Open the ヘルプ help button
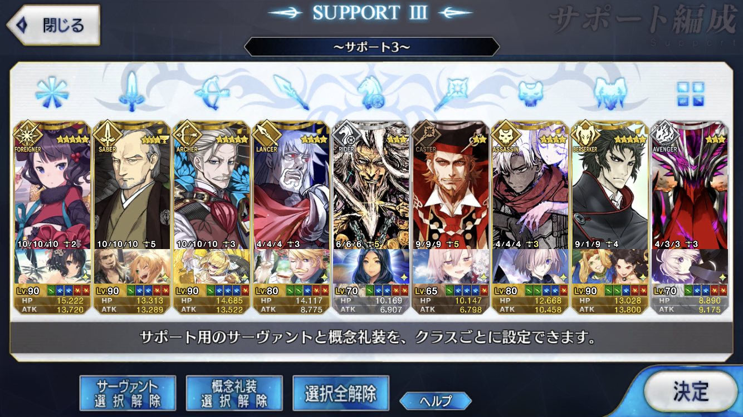The height and width of the screenshot is (417, 743). point(436,400)
